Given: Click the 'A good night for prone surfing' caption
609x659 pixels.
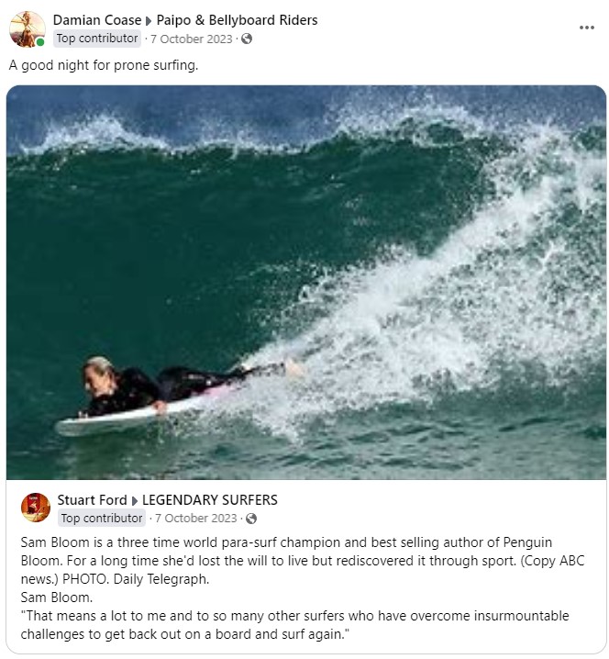Looking at the screenshot, I should tap(104, 65).
